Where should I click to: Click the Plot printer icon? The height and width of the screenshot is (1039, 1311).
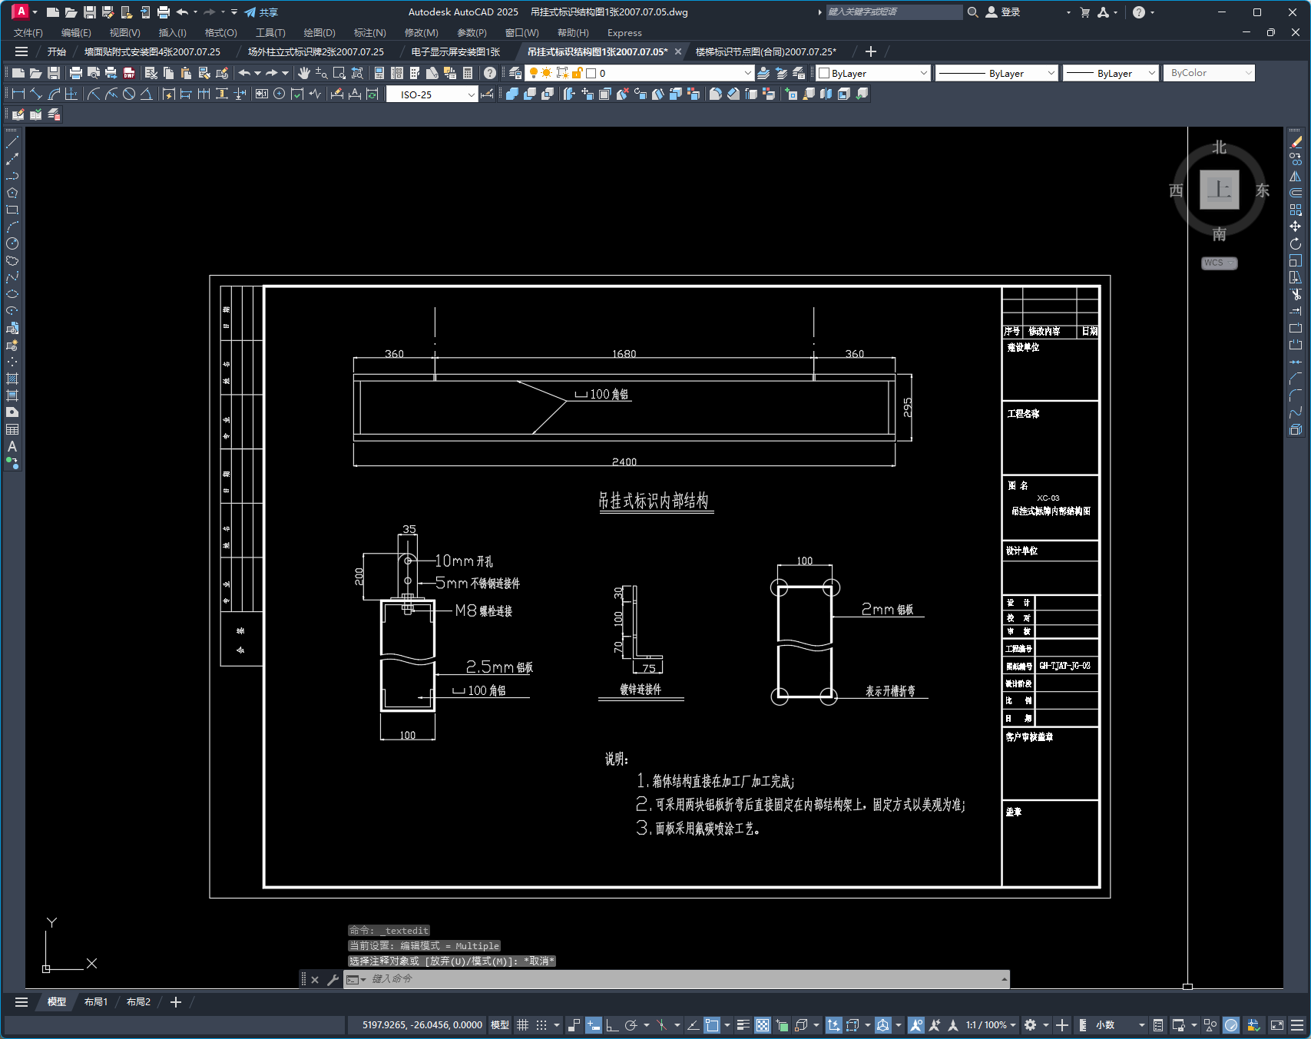coord(75,73)
